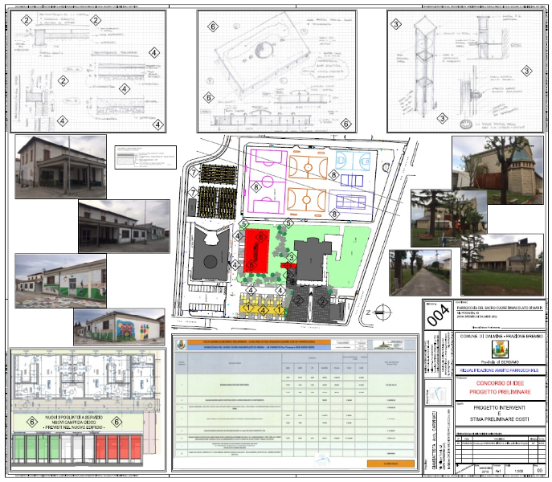Open the photo of the two-storey building with portico
The image size is (552, 482).
[60, 166]
